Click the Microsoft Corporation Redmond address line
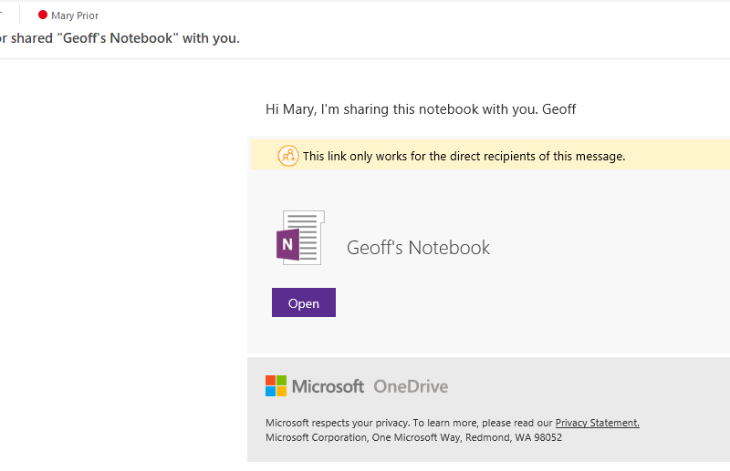The image size is (730, 471). pos(414,437)
